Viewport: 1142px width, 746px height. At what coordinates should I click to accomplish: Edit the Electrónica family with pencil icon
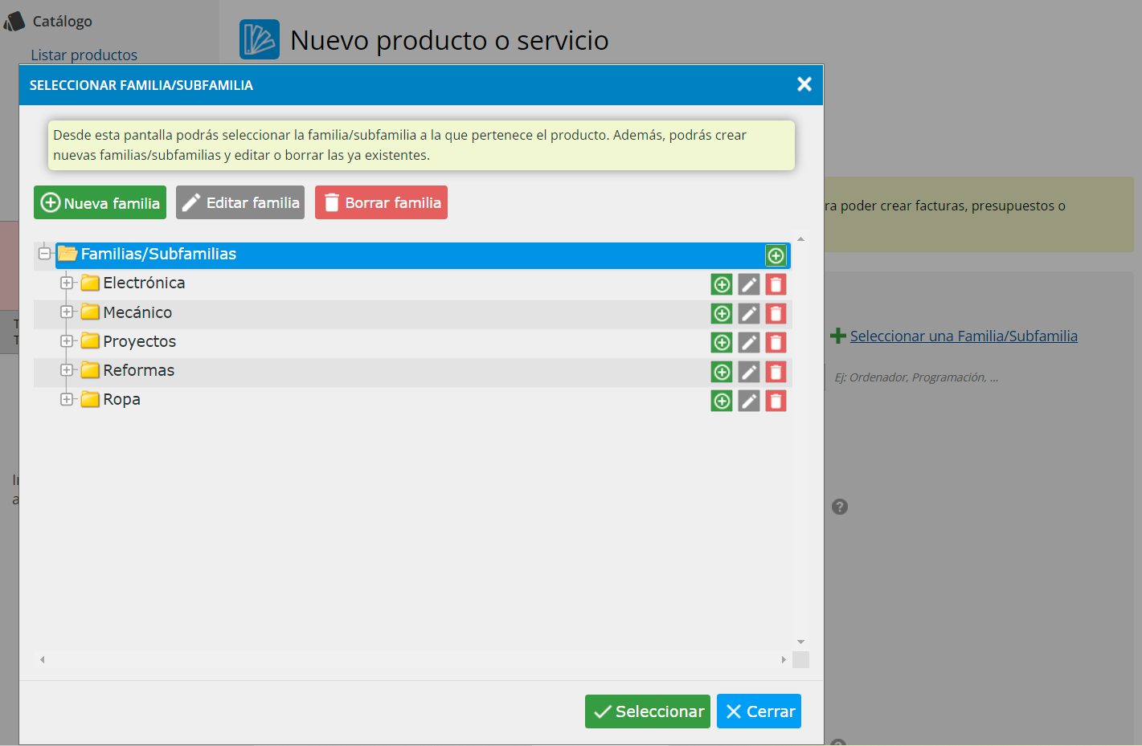(749, 284)
